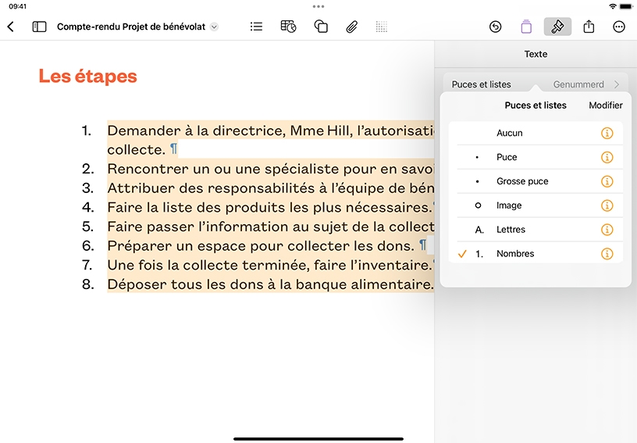This screenshot has width=637, height=443.
Task: Tap list item Une fois la collecte terminée
Action: [x=271, y=265]
